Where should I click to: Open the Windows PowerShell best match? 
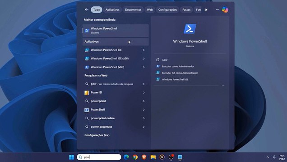coord(116,31)
